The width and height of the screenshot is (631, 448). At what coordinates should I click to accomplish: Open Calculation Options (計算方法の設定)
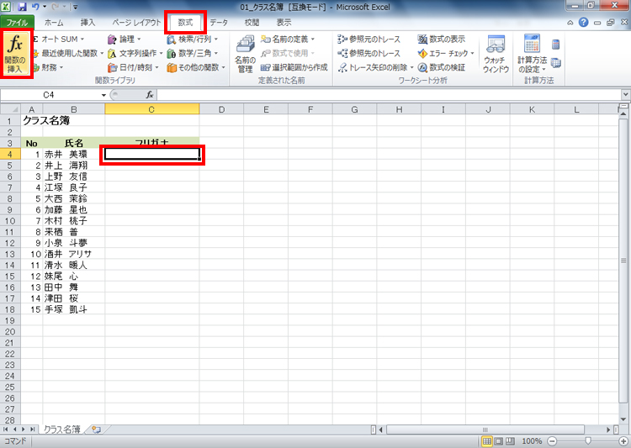point(532,54)
